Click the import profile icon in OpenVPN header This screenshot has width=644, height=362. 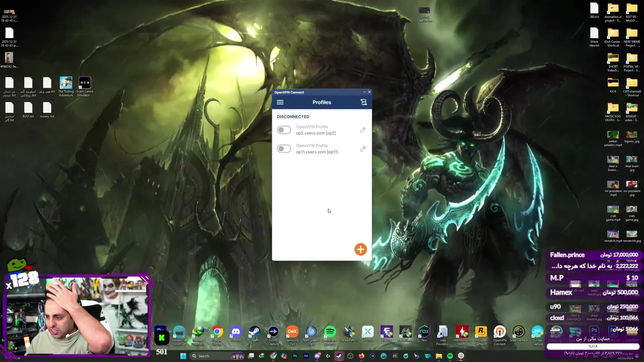click(364, 102)
